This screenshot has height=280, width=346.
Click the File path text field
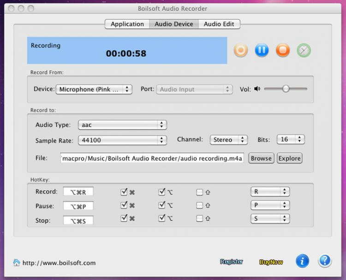(152, 158)
